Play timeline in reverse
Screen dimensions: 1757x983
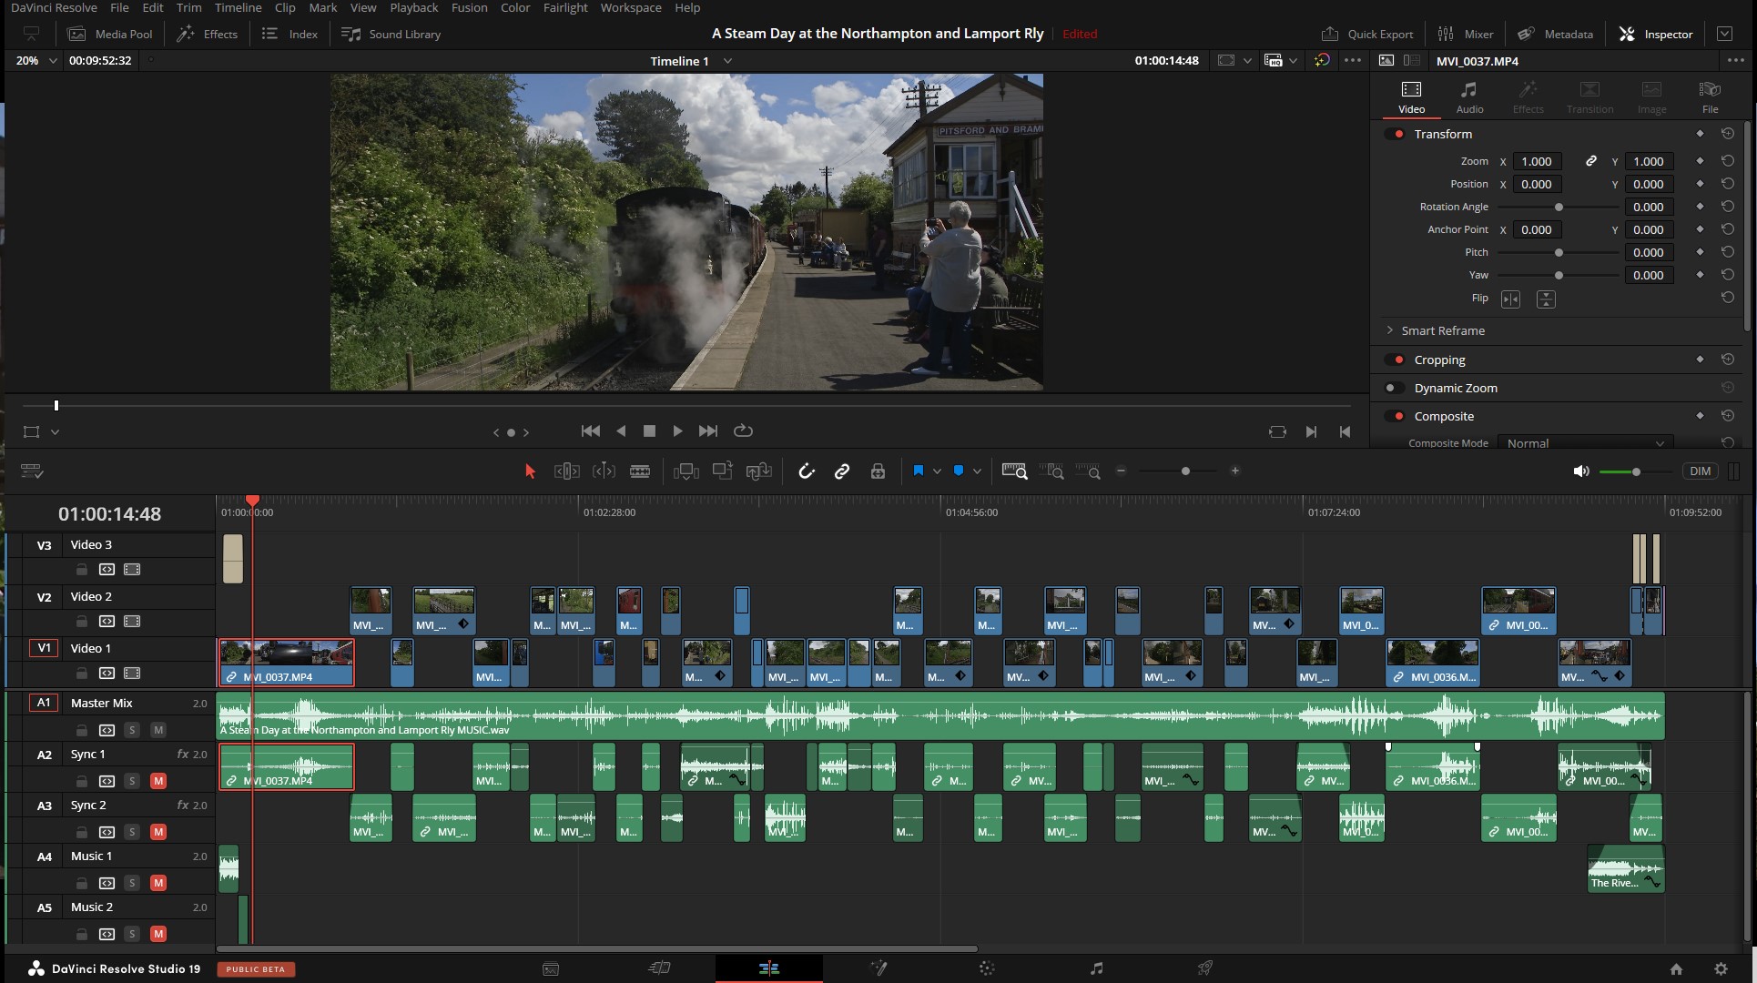coord(621,431)
